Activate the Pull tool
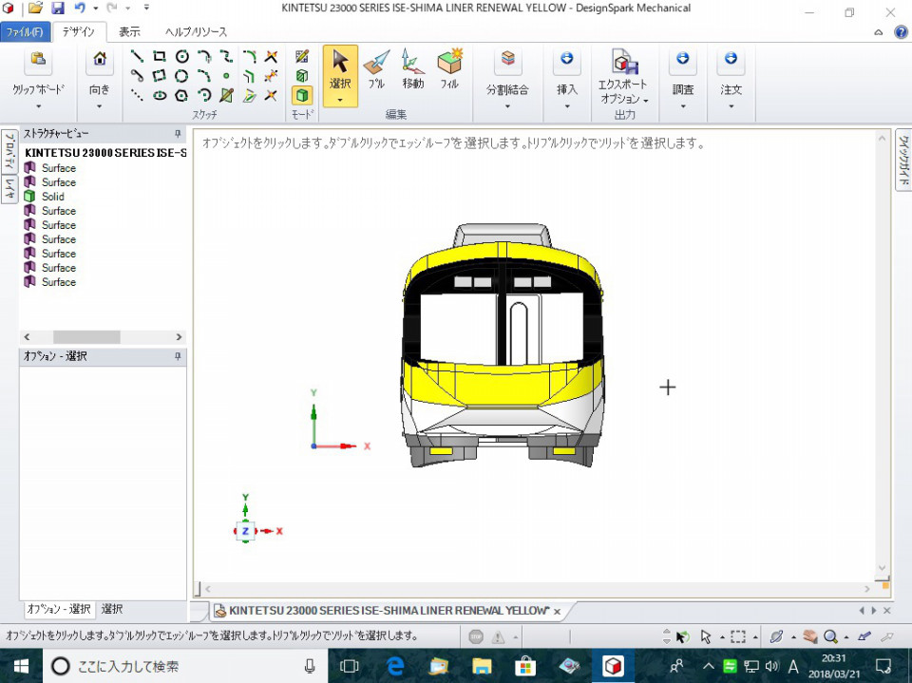 pos(376,69)
